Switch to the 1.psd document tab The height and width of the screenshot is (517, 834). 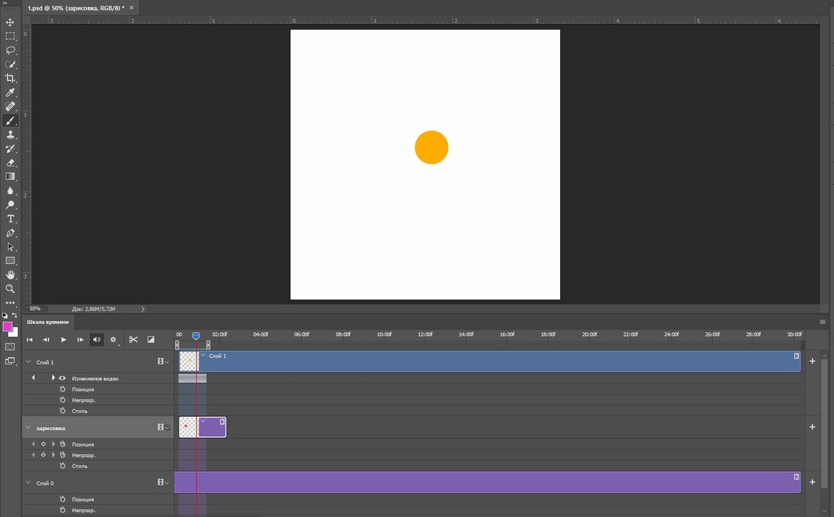[x=80, y=8]
